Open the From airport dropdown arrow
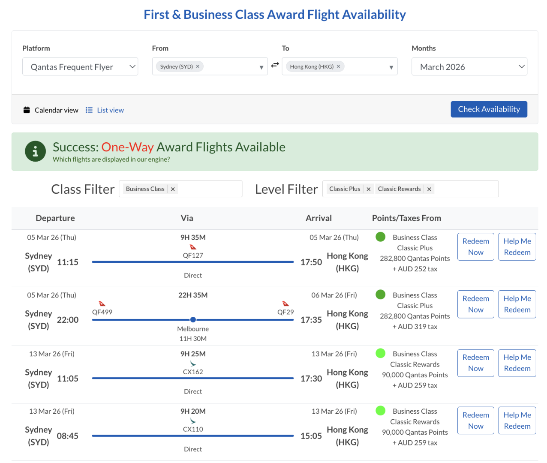The height and width of the screenshot is (463, 547). tap(261, 67)
